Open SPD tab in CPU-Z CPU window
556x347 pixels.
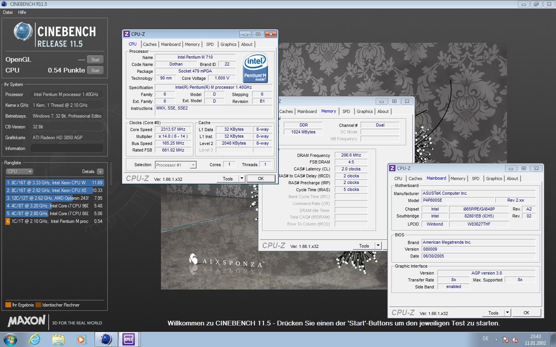click(210, 44)
